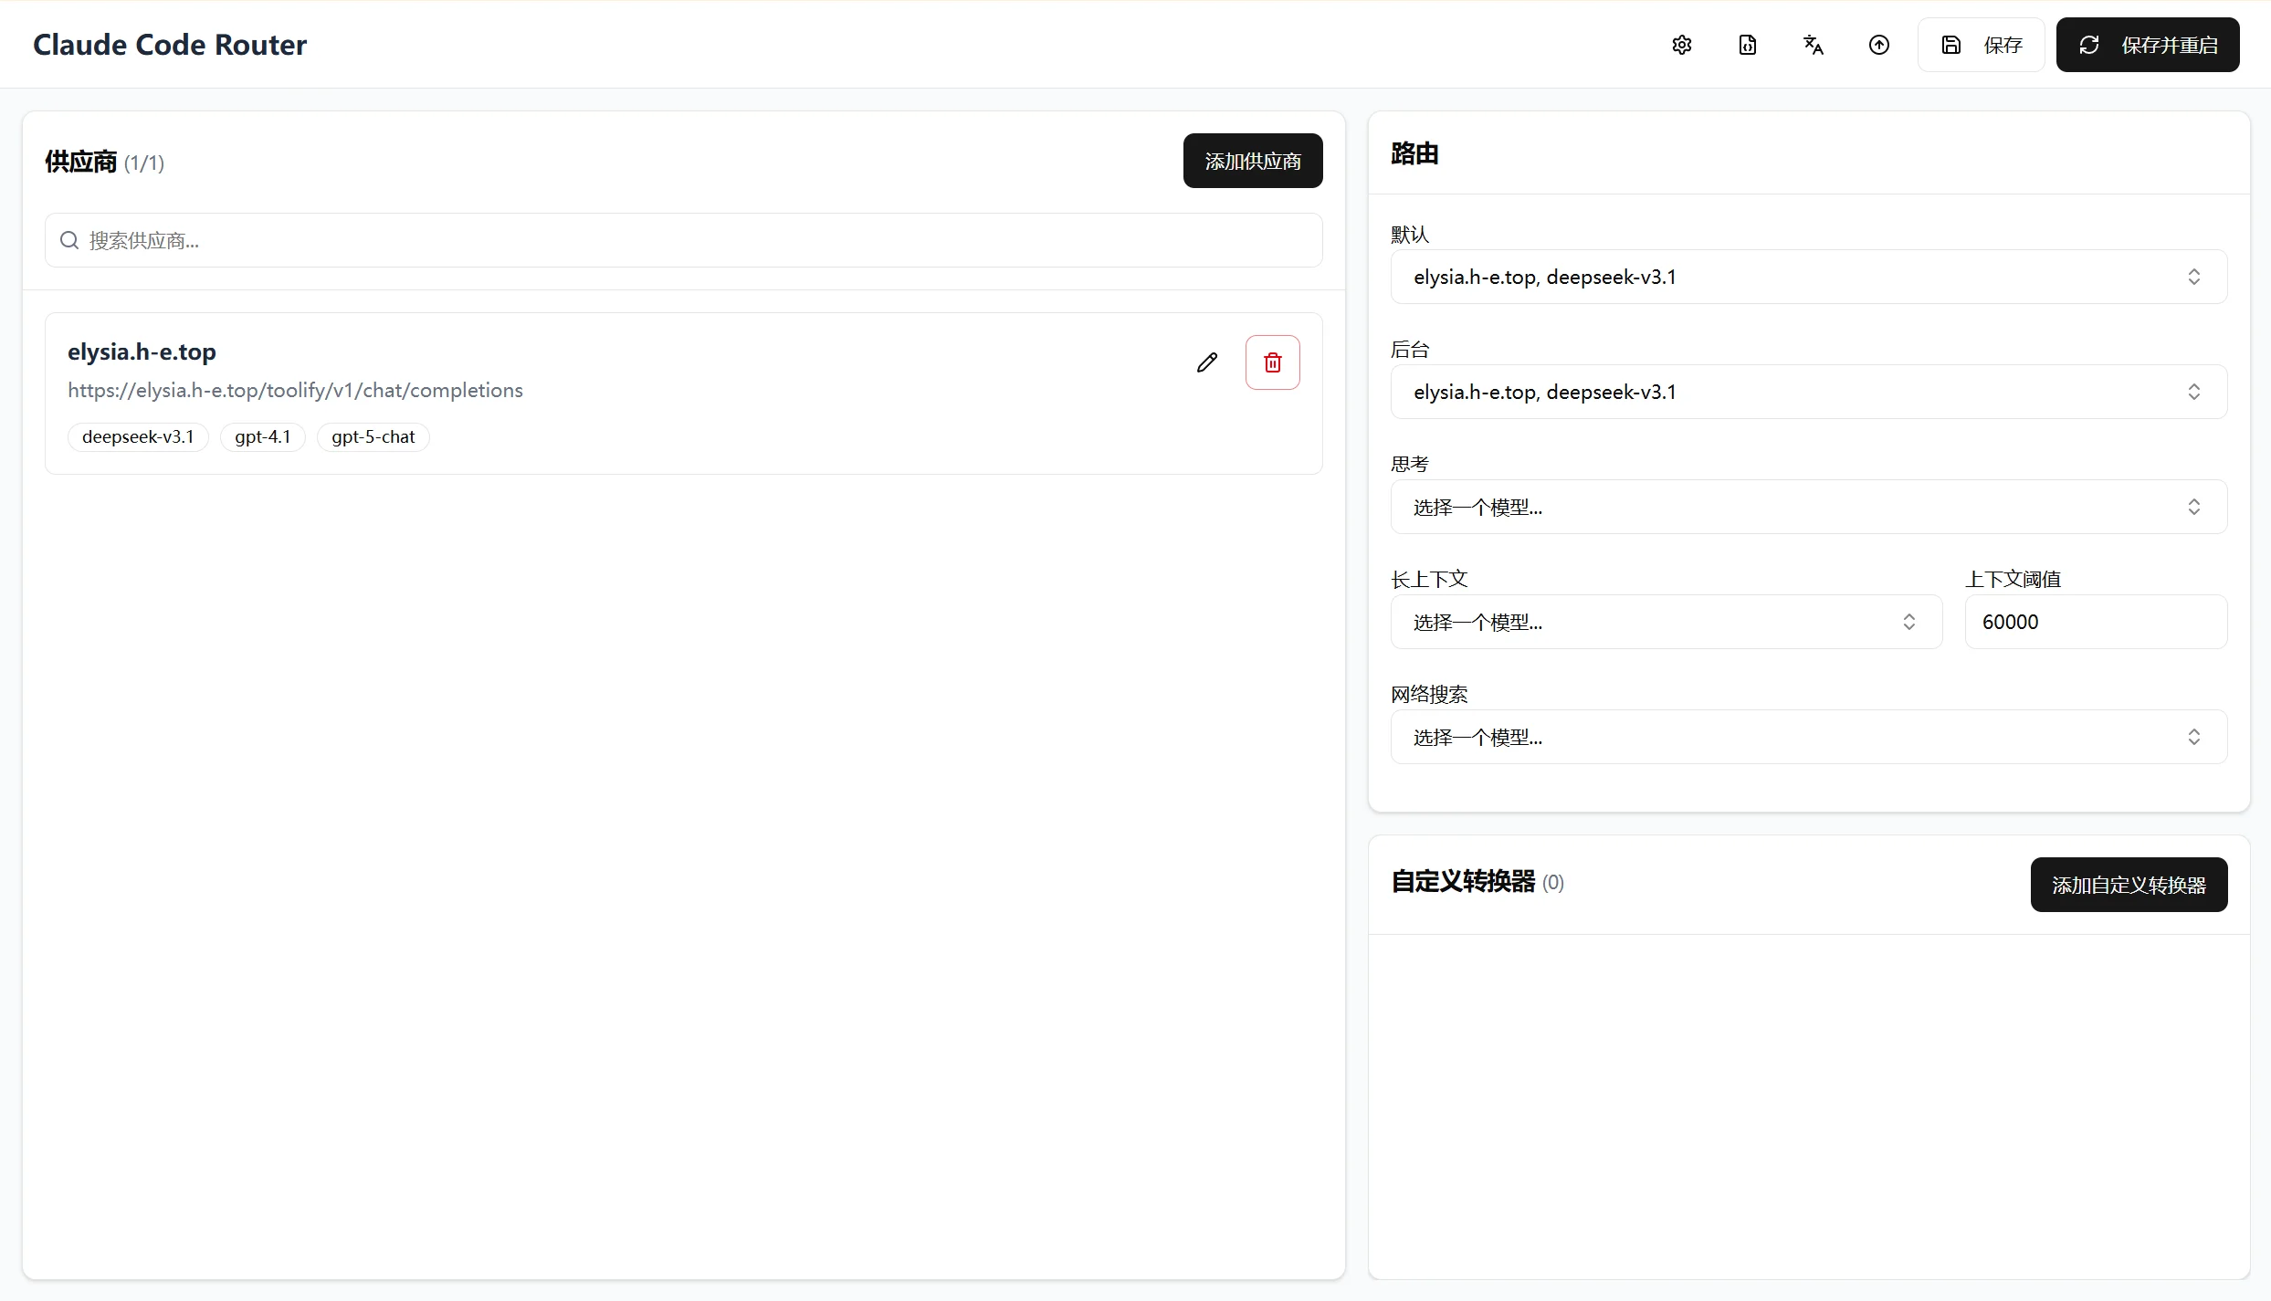Click the deepseek-v3.1 model tag
This screenshot has height=1301, width=2271.
[x=138, y=437]
